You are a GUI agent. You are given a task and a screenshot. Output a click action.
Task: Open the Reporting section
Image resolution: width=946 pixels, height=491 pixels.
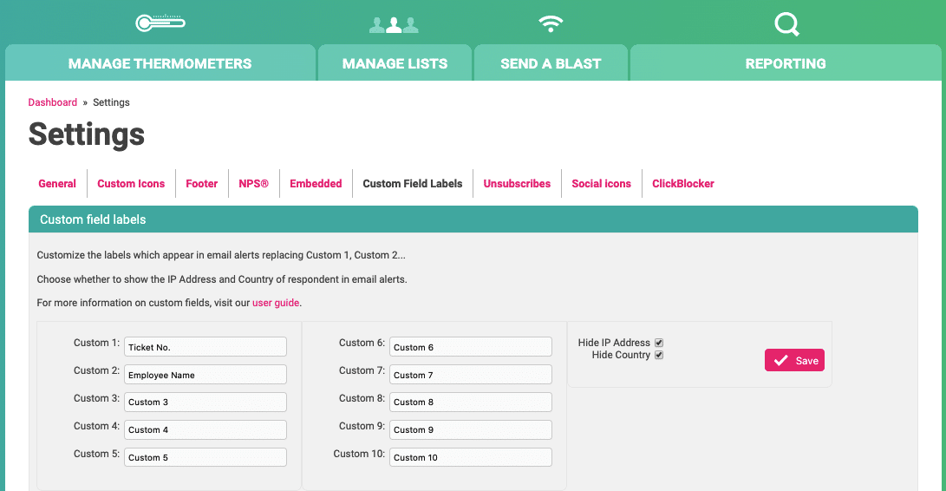point(786,62)
